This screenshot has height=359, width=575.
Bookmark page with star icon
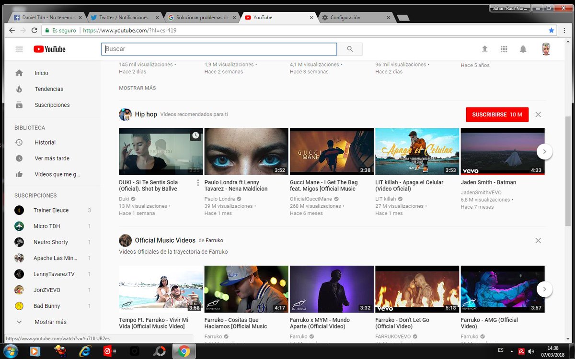click(551, 30)
